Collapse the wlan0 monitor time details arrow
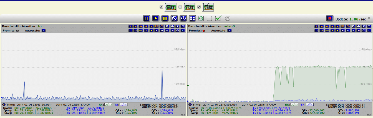This screenshot has width=373, height=118. (190, 105)
